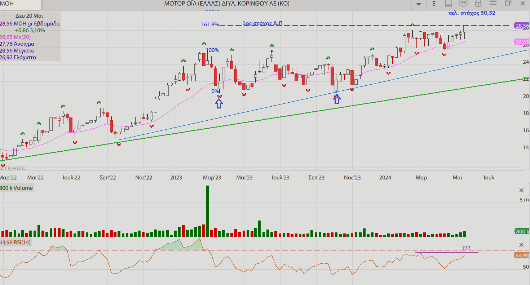
Task: Click the 100% Fibonacci level label
Action: [213, 50]
